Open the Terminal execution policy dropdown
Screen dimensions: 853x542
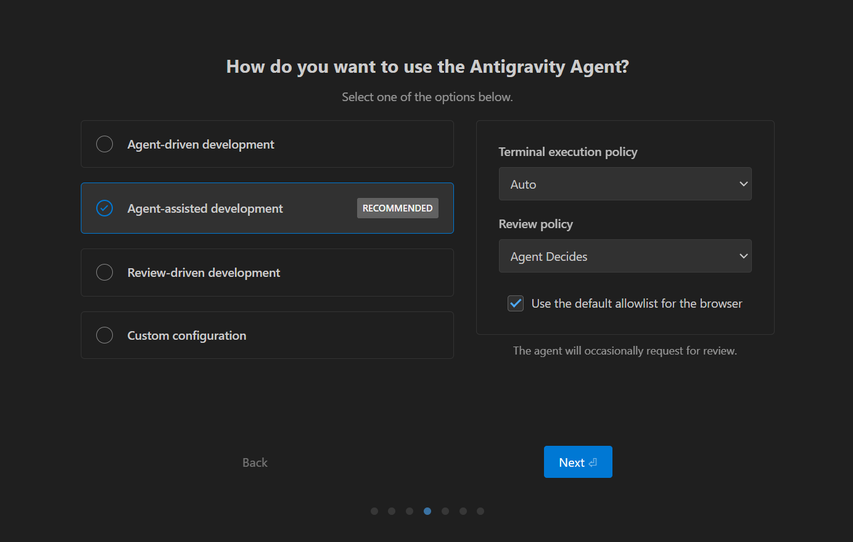pos(625,184)
